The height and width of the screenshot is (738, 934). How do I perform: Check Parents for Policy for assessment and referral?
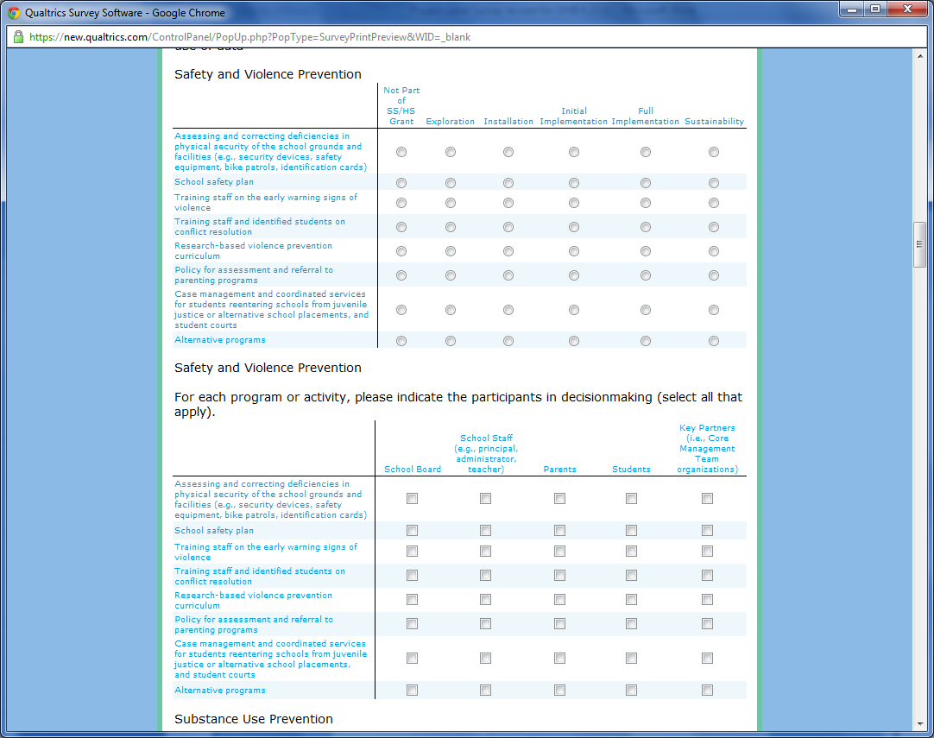[x=559, y=624]
